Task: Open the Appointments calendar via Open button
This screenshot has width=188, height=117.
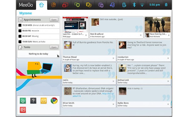Action: [54, 20]
